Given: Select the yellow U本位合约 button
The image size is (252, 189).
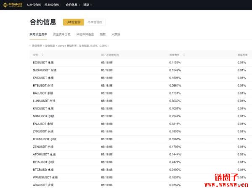Looking at the screenshot, I should [x=74, y=22].
